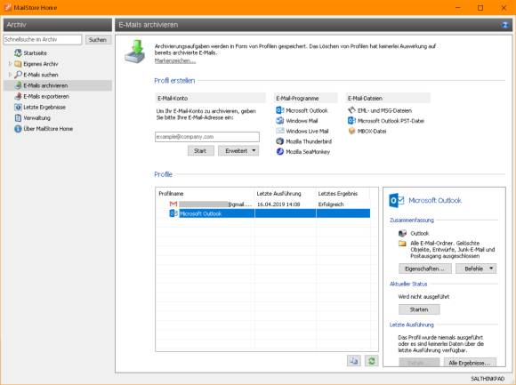Click the Outlook icon in selected profile row
This screenshot has width=516, height=385.
[x=173, y=213]
